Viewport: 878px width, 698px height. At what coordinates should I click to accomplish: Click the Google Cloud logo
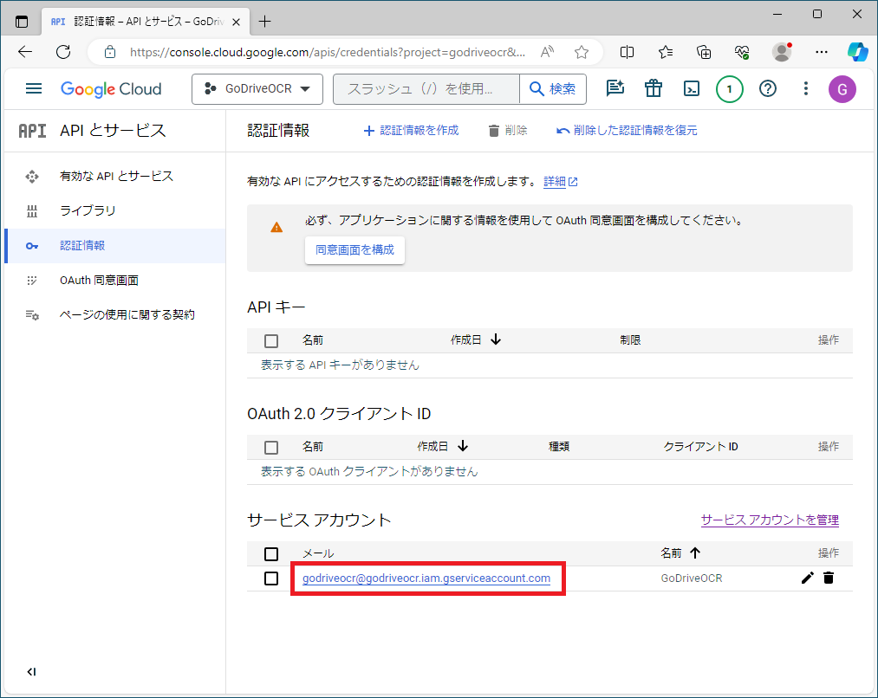pyautogui.click(x=111, y=89)
